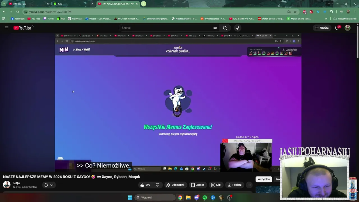
Task: Click the unicycle cat mascot
Action: tap(178, 101)
